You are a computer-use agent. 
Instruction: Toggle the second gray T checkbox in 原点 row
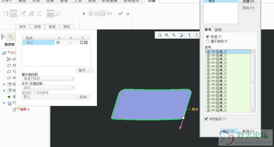[x=86, y=43]
